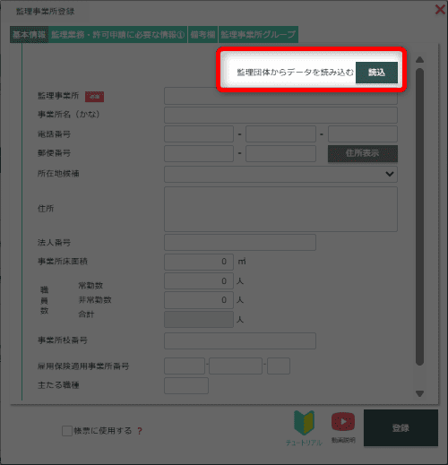Focus the 常勤数 number field
The image size is (448, 465).
coord(199,280)
